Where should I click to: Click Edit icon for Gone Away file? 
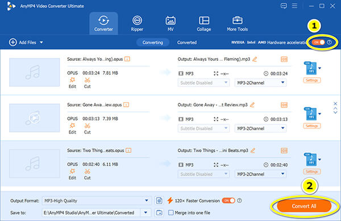[x=72, y=128]
